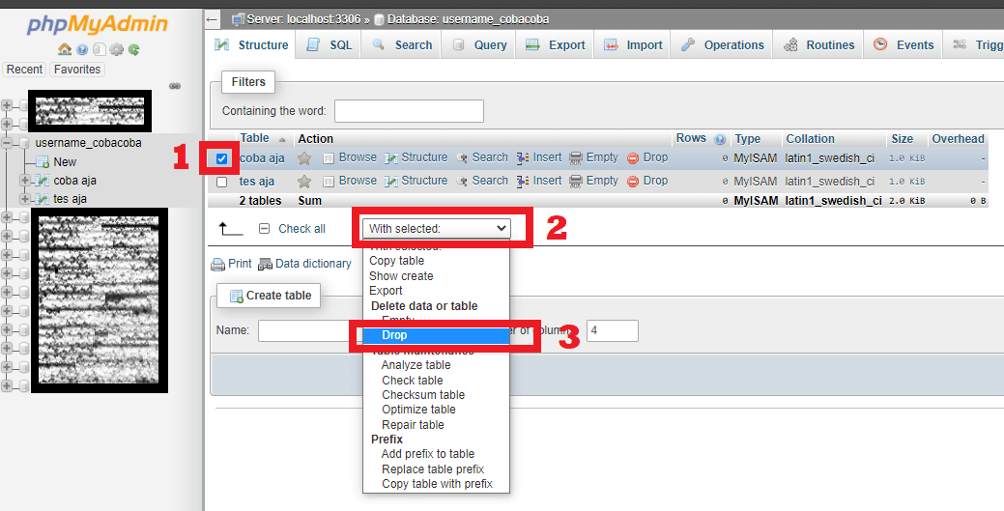Open Data dictionary

[x=304, y=263]
